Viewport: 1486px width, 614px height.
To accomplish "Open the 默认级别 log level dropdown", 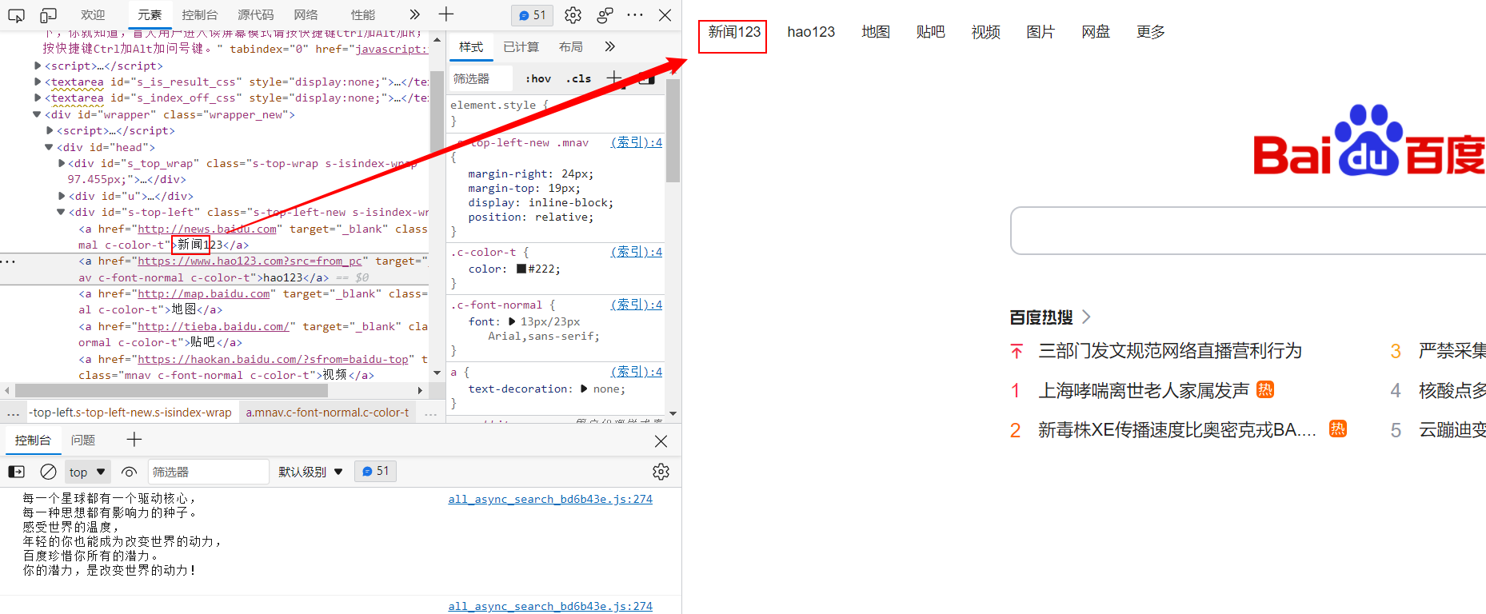I will (x=310, y=472).
